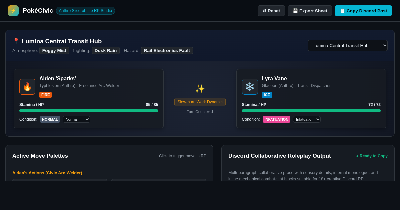400x210 pixels.
Task: Click the 72 / 72 stamina value
Action: coord(375,105)
